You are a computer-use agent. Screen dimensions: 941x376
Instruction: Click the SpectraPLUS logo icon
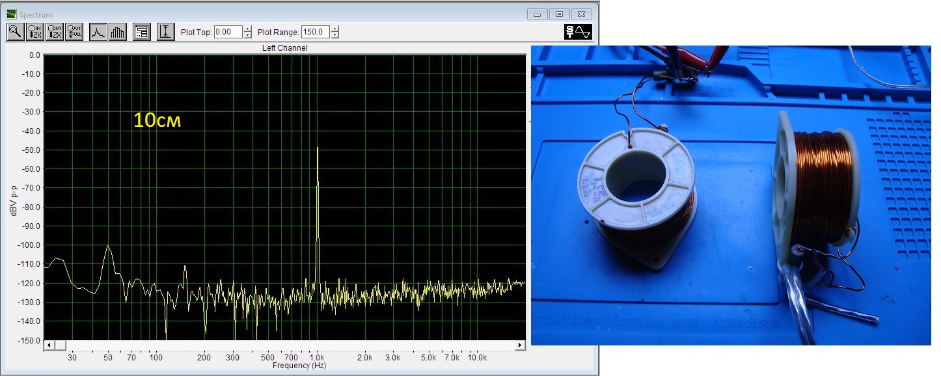(578, 31)
